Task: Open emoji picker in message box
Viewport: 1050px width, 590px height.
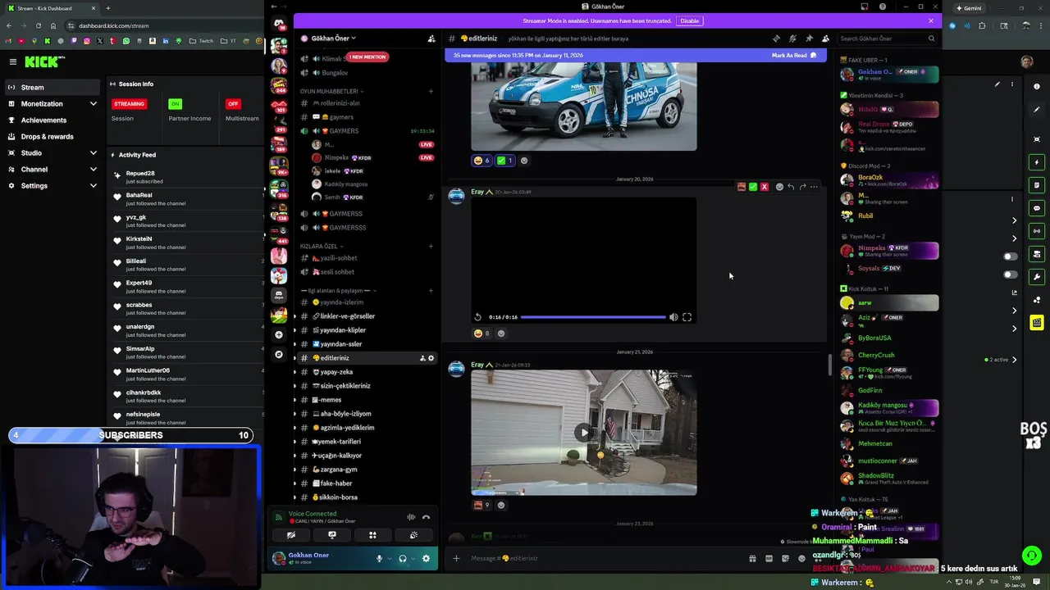Action: pyautogui.click(x=801, y=559)
